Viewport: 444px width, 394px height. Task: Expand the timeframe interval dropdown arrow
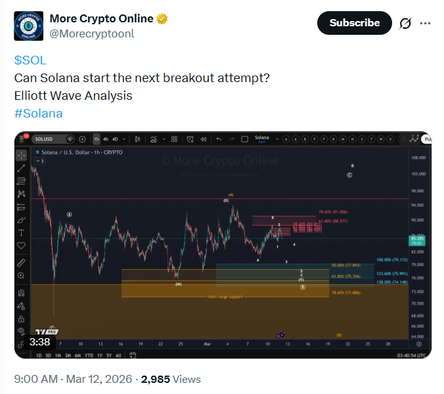124,139
